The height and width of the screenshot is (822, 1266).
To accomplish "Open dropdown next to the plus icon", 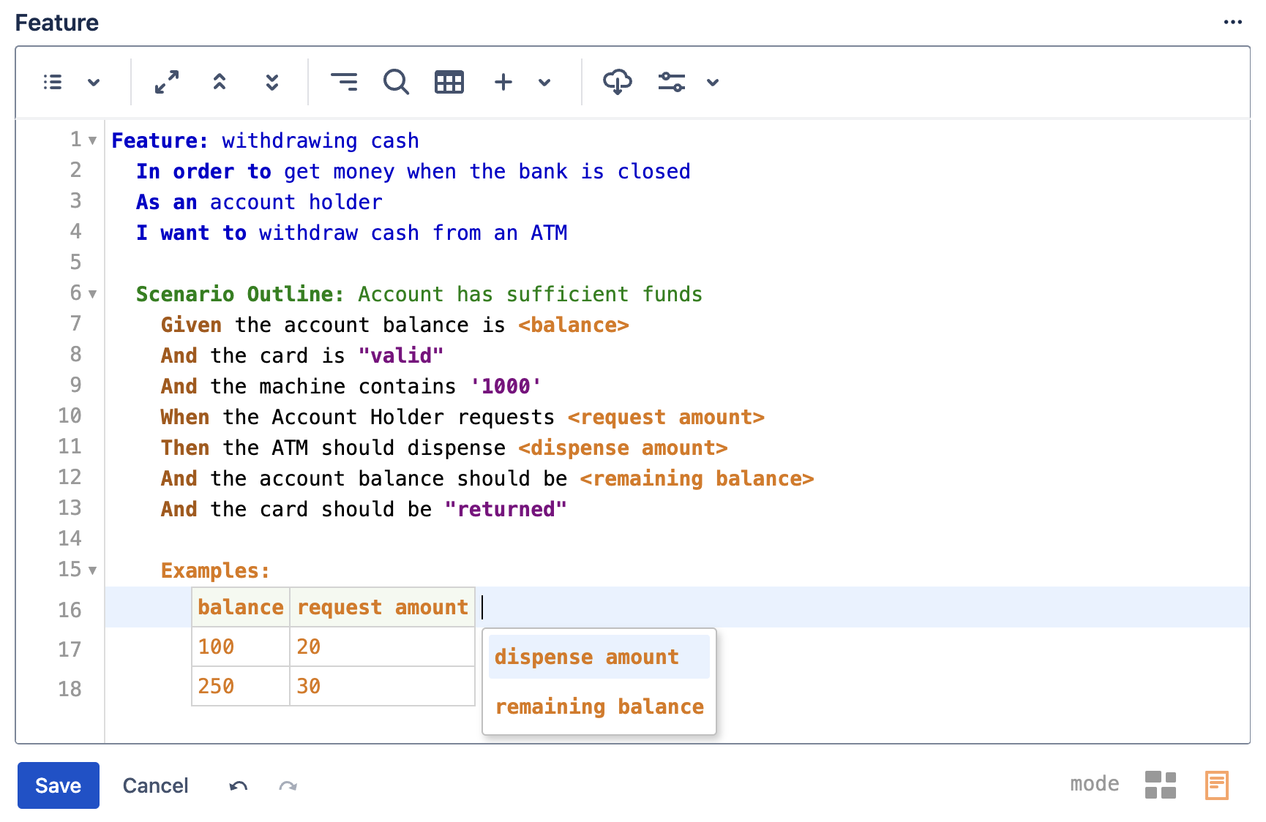I will click(544, 82).
